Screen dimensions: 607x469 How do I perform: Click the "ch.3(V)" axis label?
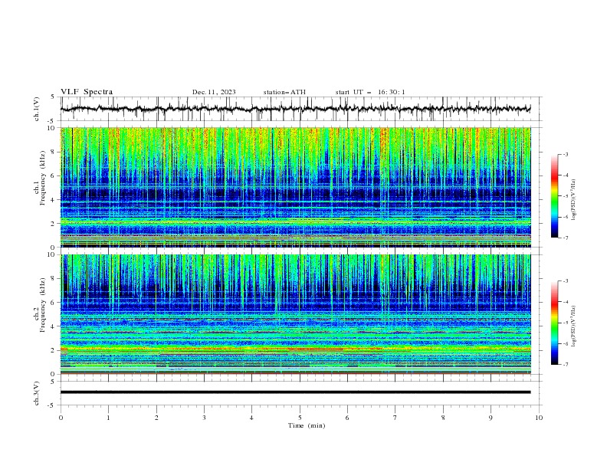pyautogui.click(x=36, y=393)
